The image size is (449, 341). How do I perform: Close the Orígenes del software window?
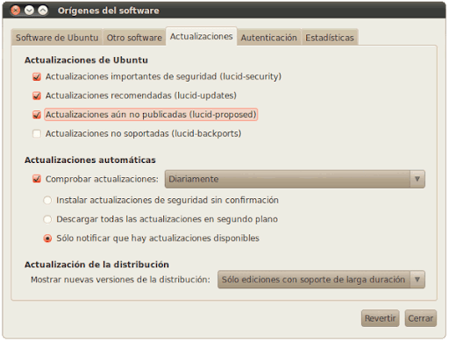15,11
